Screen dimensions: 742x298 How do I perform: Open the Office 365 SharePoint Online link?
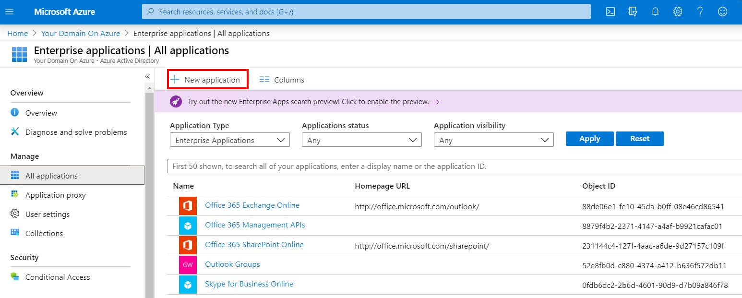click(254, 244)
